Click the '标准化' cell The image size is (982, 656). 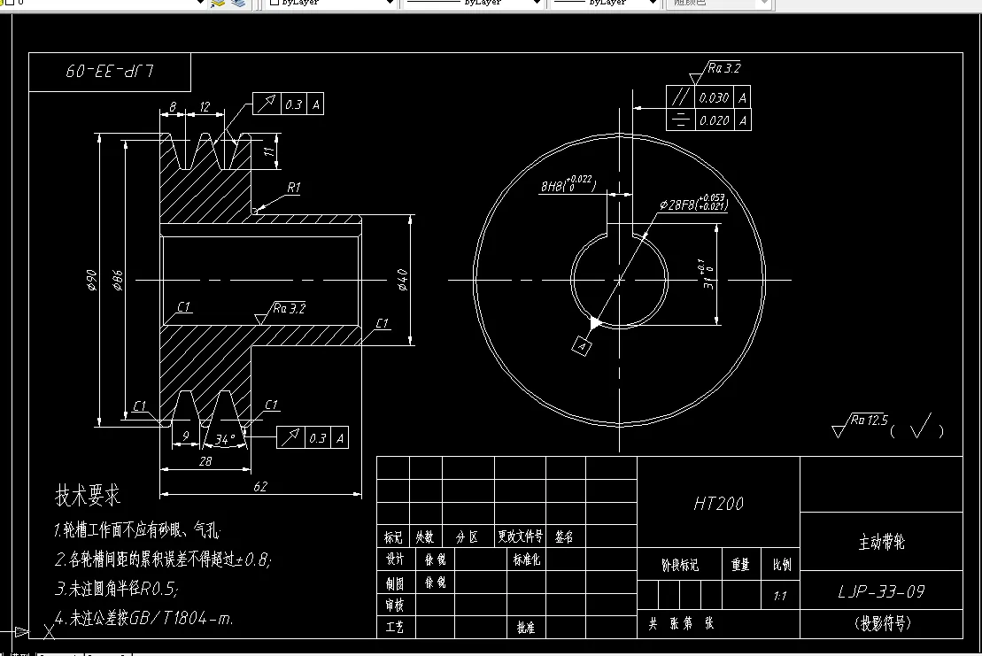(527, 559)
